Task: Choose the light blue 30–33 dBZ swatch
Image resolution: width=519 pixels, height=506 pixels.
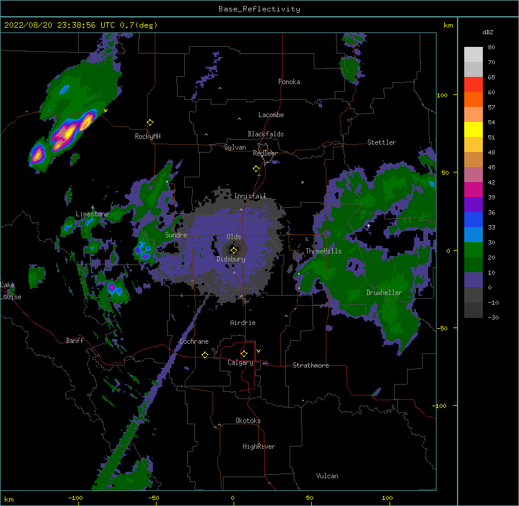Action: [x=473, y=235]
